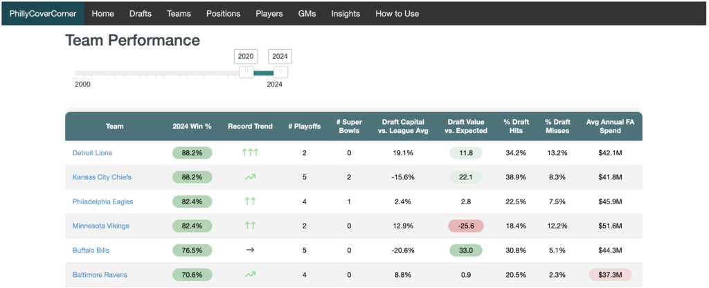The height and width of the screenshot is (288, 709).
Task: Click the Chiefs upward trend icon
Action: [x=250, y=177]
